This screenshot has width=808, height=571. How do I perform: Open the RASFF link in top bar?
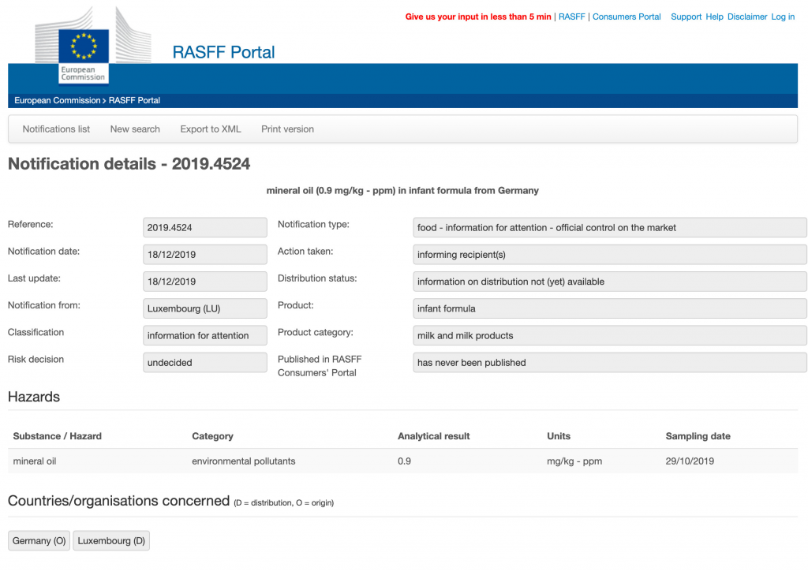[x=571, y=17]
